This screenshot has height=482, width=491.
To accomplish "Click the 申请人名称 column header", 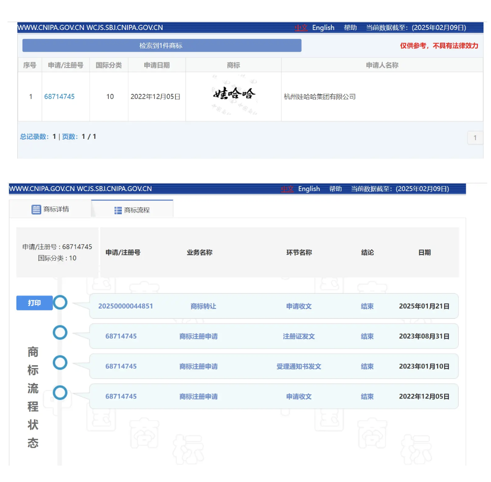I will pos(382,65).
